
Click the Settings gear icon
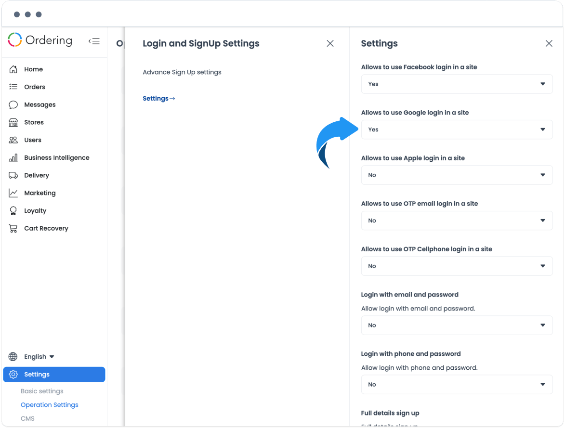(13, 375)
